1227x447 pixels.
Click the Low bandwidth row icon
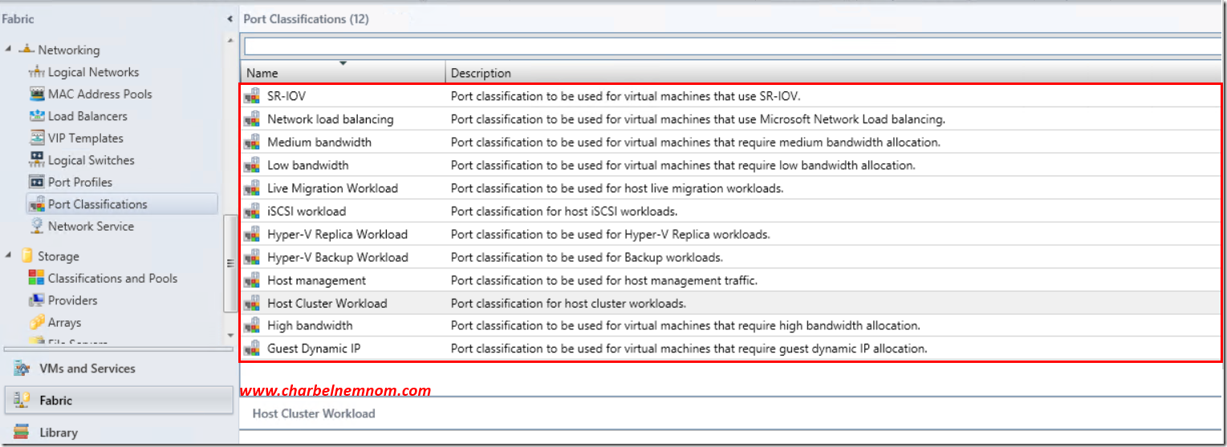coord(253,165)
